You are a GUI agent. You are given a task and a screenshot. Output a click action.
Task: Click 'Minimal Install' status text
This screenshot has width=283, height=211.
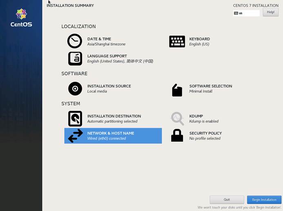201,91
